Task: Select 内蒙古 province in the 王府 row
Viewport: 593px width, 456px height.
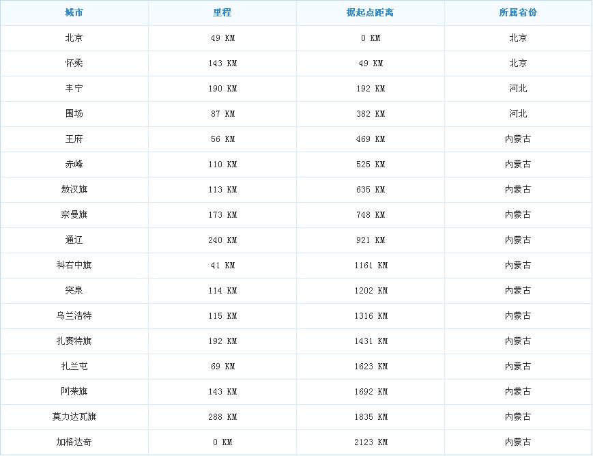Action: tap(518, 139)
